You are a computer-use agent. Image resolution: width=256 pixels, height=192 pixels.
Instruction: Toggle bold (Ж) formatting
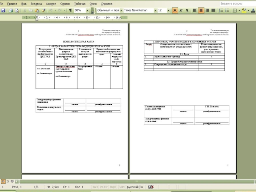pos(175,11)
